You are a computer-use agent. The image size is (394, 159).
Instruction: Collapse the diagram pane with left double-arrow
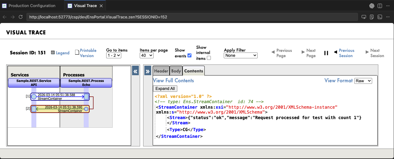(x=135, y=71)
